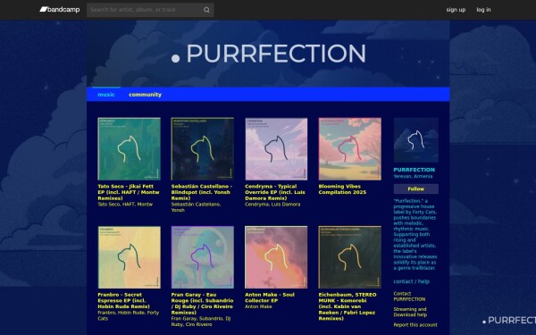Click the Blooming Vibes Compilation 2025 title
The height and width of the screenshot is (335, 536).
pyautogui.click(x=342, y=189)
